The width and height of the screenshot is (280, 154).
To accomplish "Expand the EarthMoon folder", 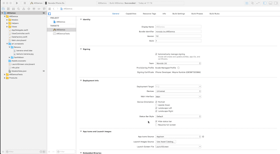I will pyautogui.click(x=10, y=57).
